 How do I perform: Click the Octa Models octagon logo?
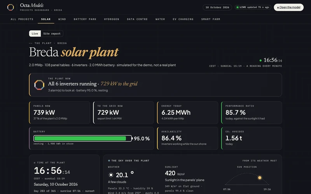(x=10, y=7)
